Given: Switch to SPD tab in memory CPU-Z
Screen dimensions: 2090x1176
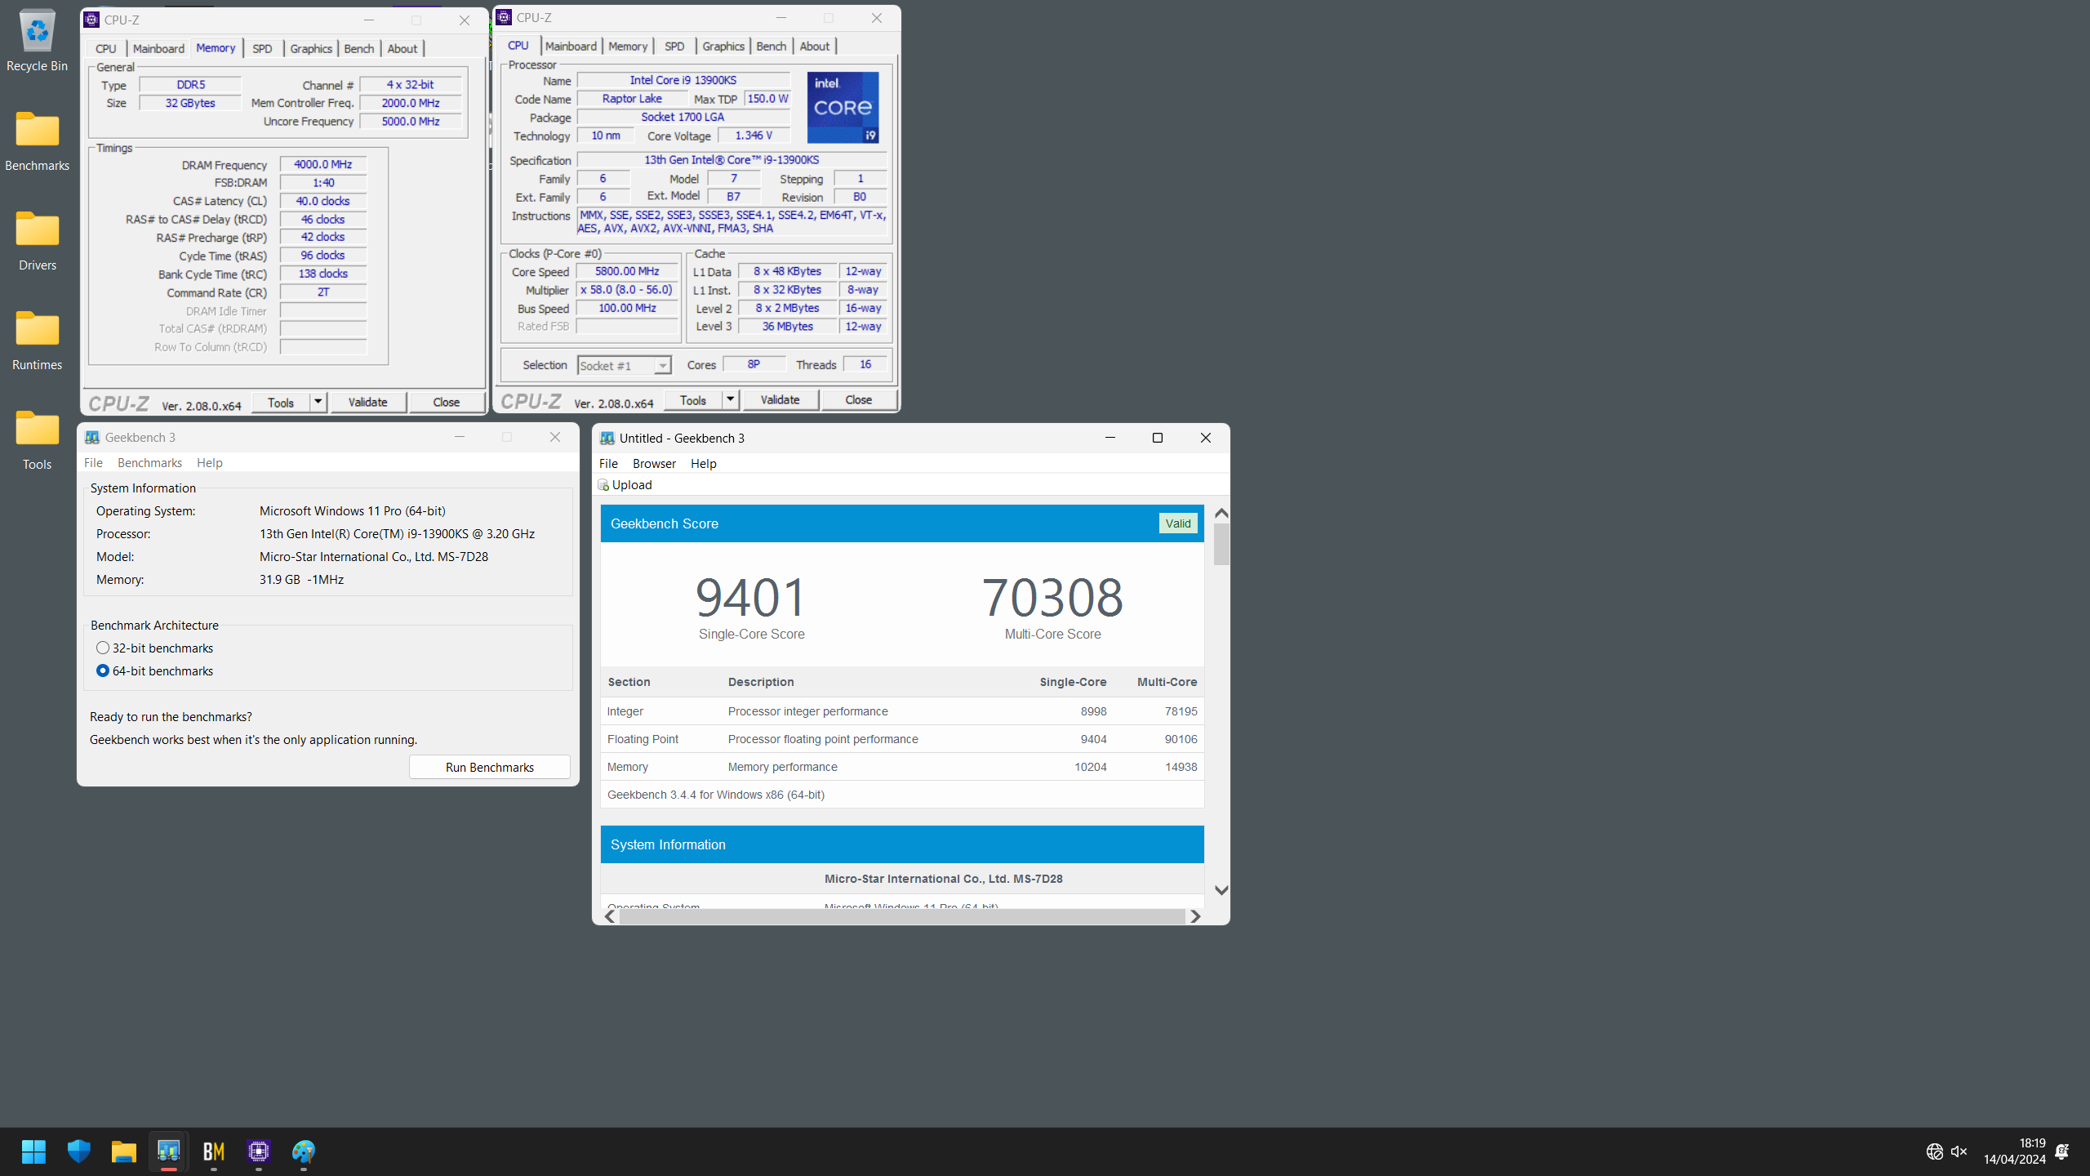Looking at the screenshot, I should coord(262,48).
